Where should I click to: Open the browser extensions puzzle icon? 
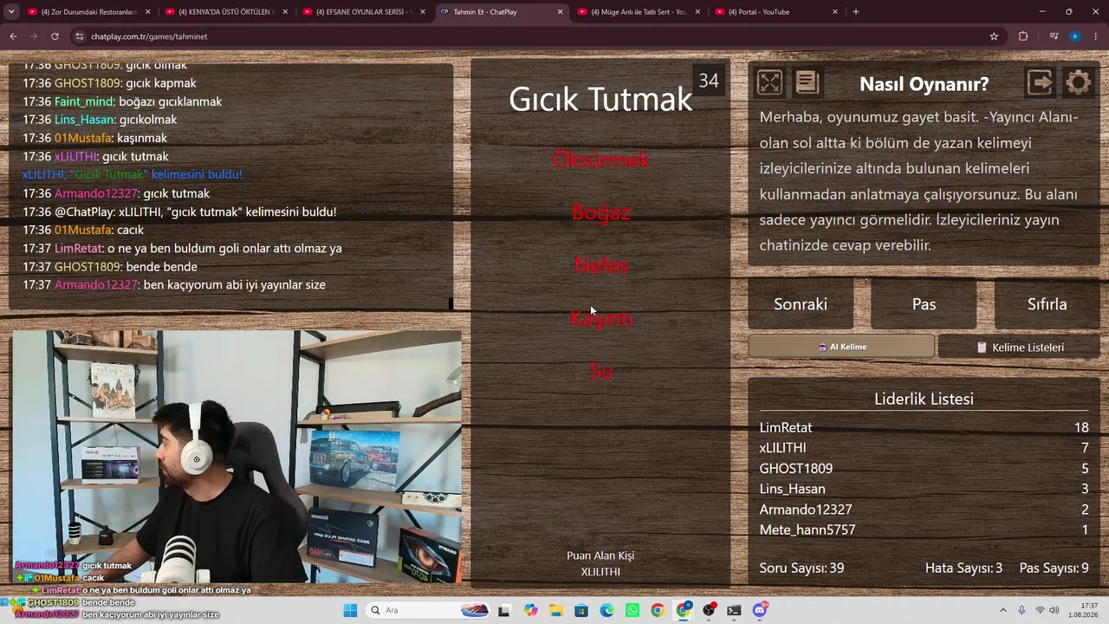(x=1023, y=36)
